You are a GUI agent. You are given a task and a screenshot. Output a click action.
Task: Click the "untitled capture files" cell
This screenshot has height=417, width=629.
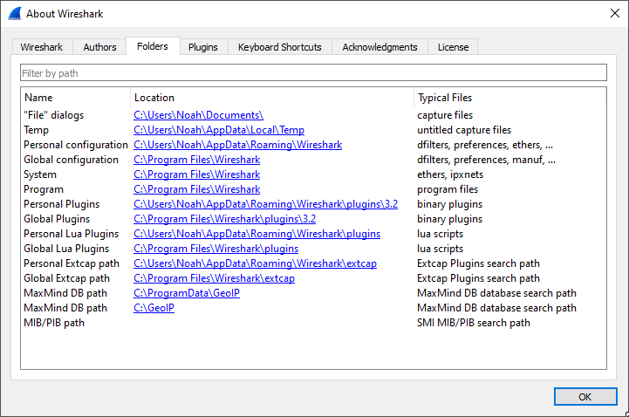point(464,130)
